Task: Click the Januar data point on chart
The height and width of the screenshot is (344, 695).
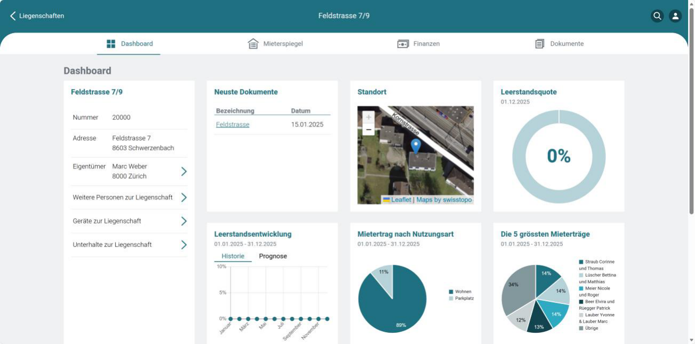Action: [230, 319]
